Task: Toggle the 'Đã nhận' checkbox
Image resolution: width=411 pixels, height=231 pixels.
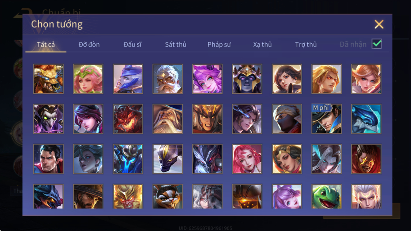Action: coord(377,44)
